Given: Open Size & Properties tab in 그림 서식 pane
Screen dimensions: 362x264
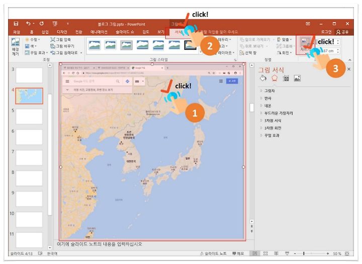Looking at the screenshot, I should click(x=286, y=79).
